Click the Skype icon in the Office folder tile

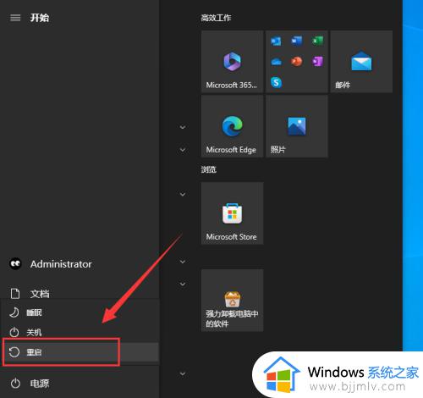(x=276, y=82)
